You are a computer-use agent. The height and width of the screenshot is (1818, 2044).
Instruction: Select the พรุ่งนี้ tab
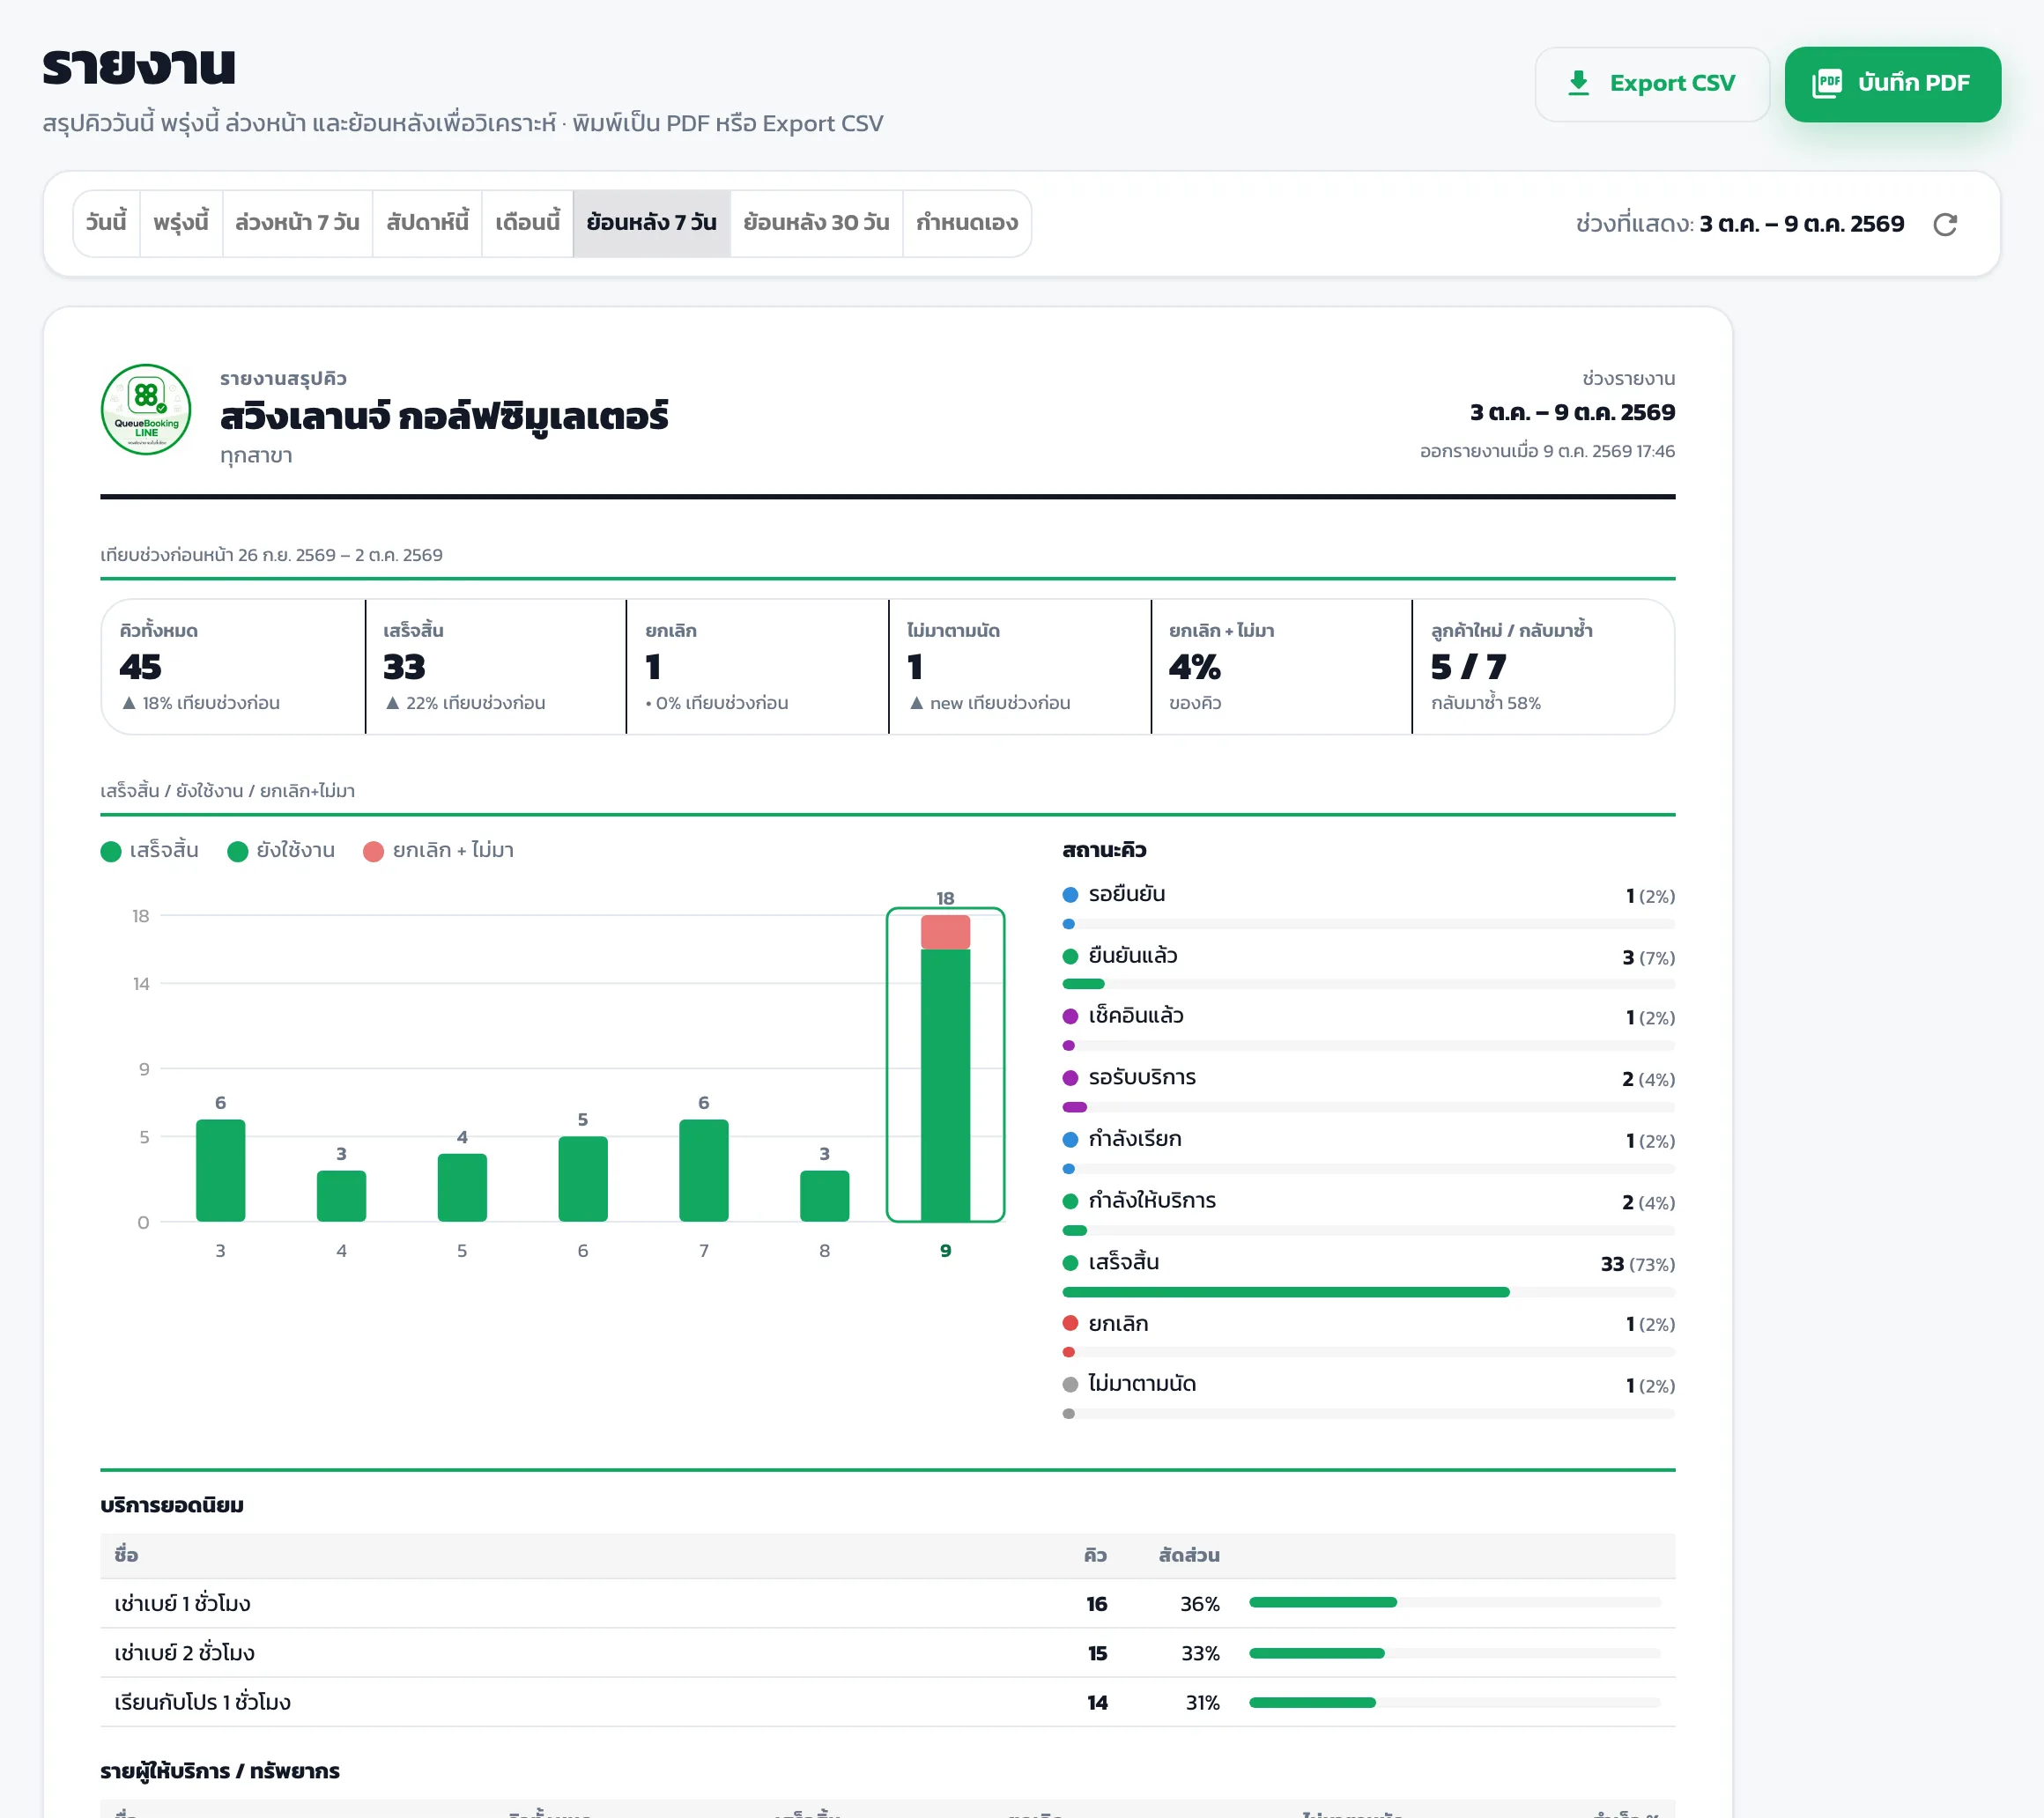(x=181, y=223)
